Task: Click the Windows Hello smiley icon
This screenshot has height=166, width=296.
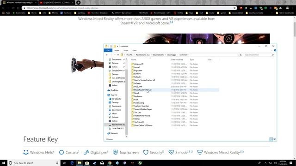Action: pos(26,152)
